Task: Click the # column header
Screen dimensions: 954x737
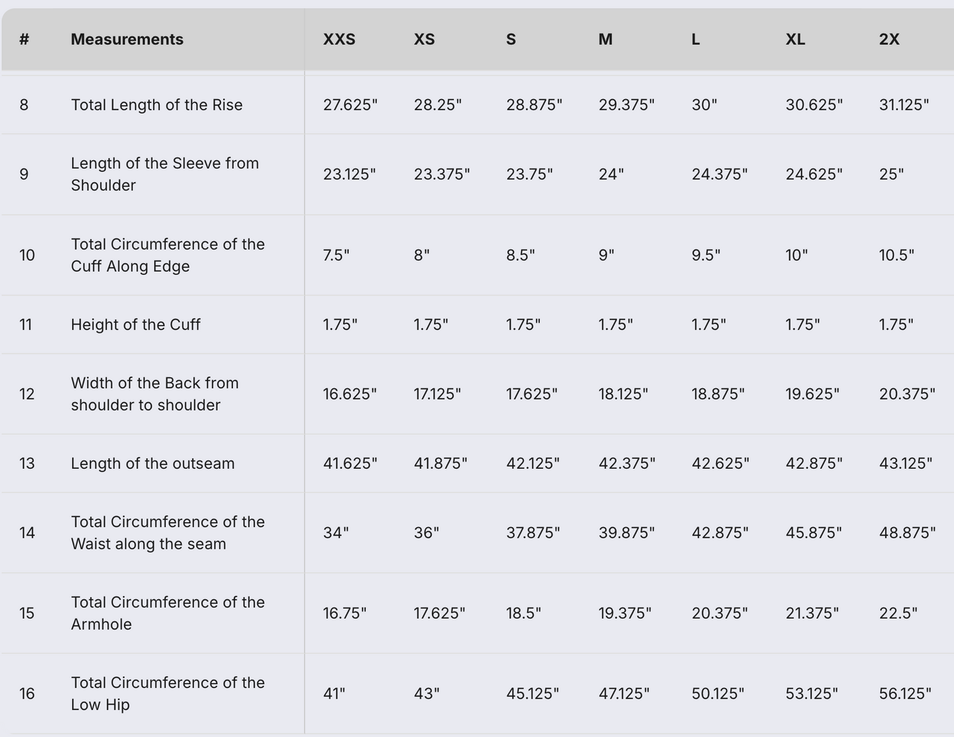Action: point(24,40)
